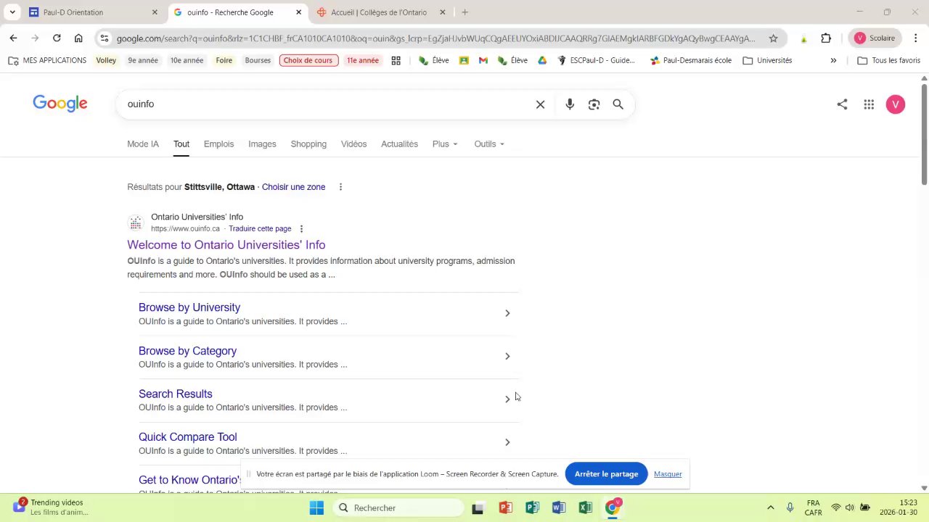The height and width of the screenshot is (522, 929).
Task: Open the Gmail bookmark icon
Action: coord(483,60)
